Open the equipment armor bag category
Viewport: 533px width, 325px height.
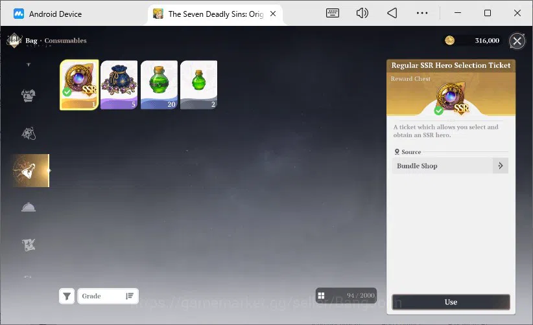(x=29, y=96)
